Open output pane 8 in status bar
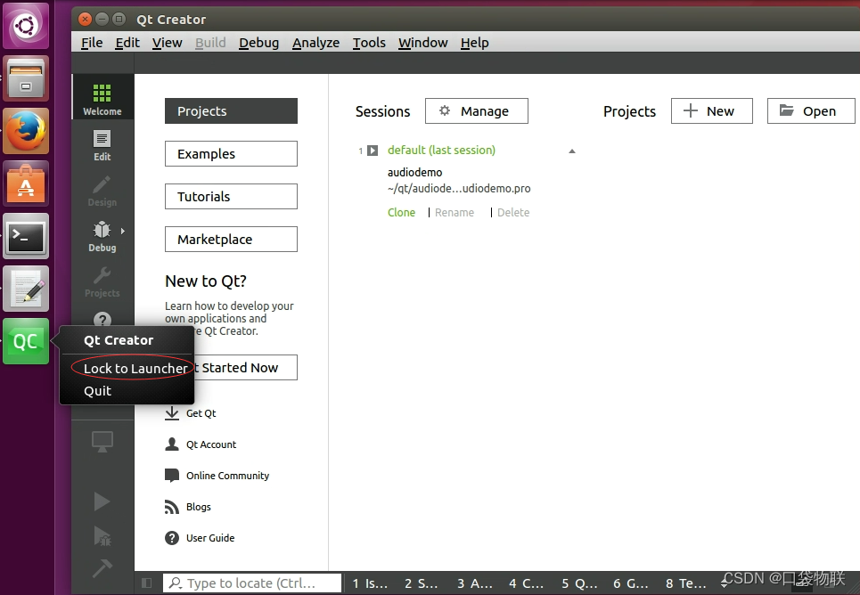Image resolution: width=860 pixels, height=595 pixels. pos(685,583)
